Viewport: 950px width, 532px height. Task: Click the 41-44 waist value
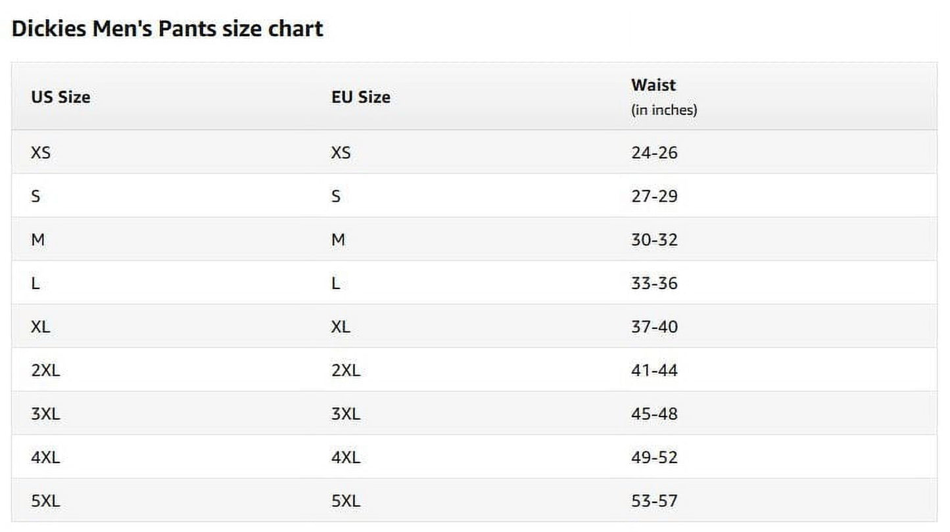(654, 370)
